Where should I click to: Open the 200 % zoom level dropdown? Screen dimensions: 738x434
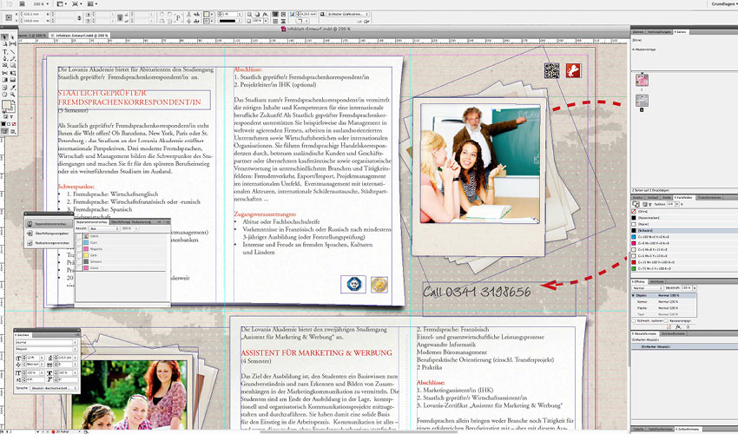point(41,3)
